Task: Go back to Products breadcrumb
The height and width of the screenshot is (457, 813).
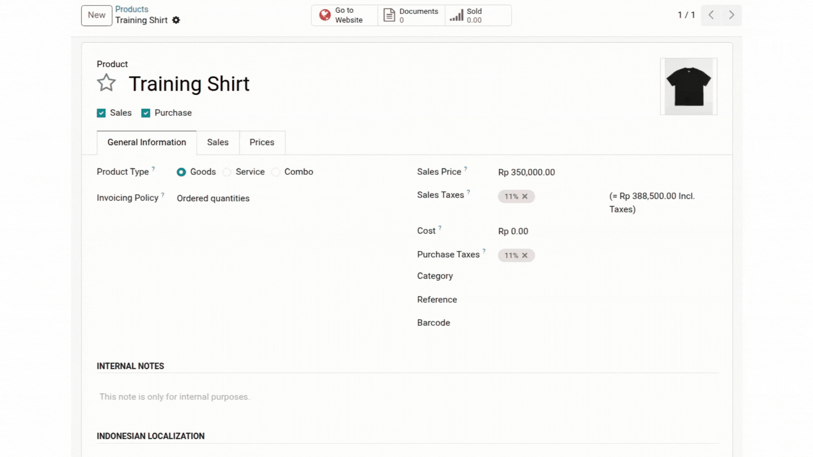Action: 132,9
